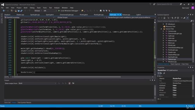Image resolution: width=195 pixels, height=110 pixels.
Task: Select Resource Files folder in Solution Explorer
Action: (170, 27)
